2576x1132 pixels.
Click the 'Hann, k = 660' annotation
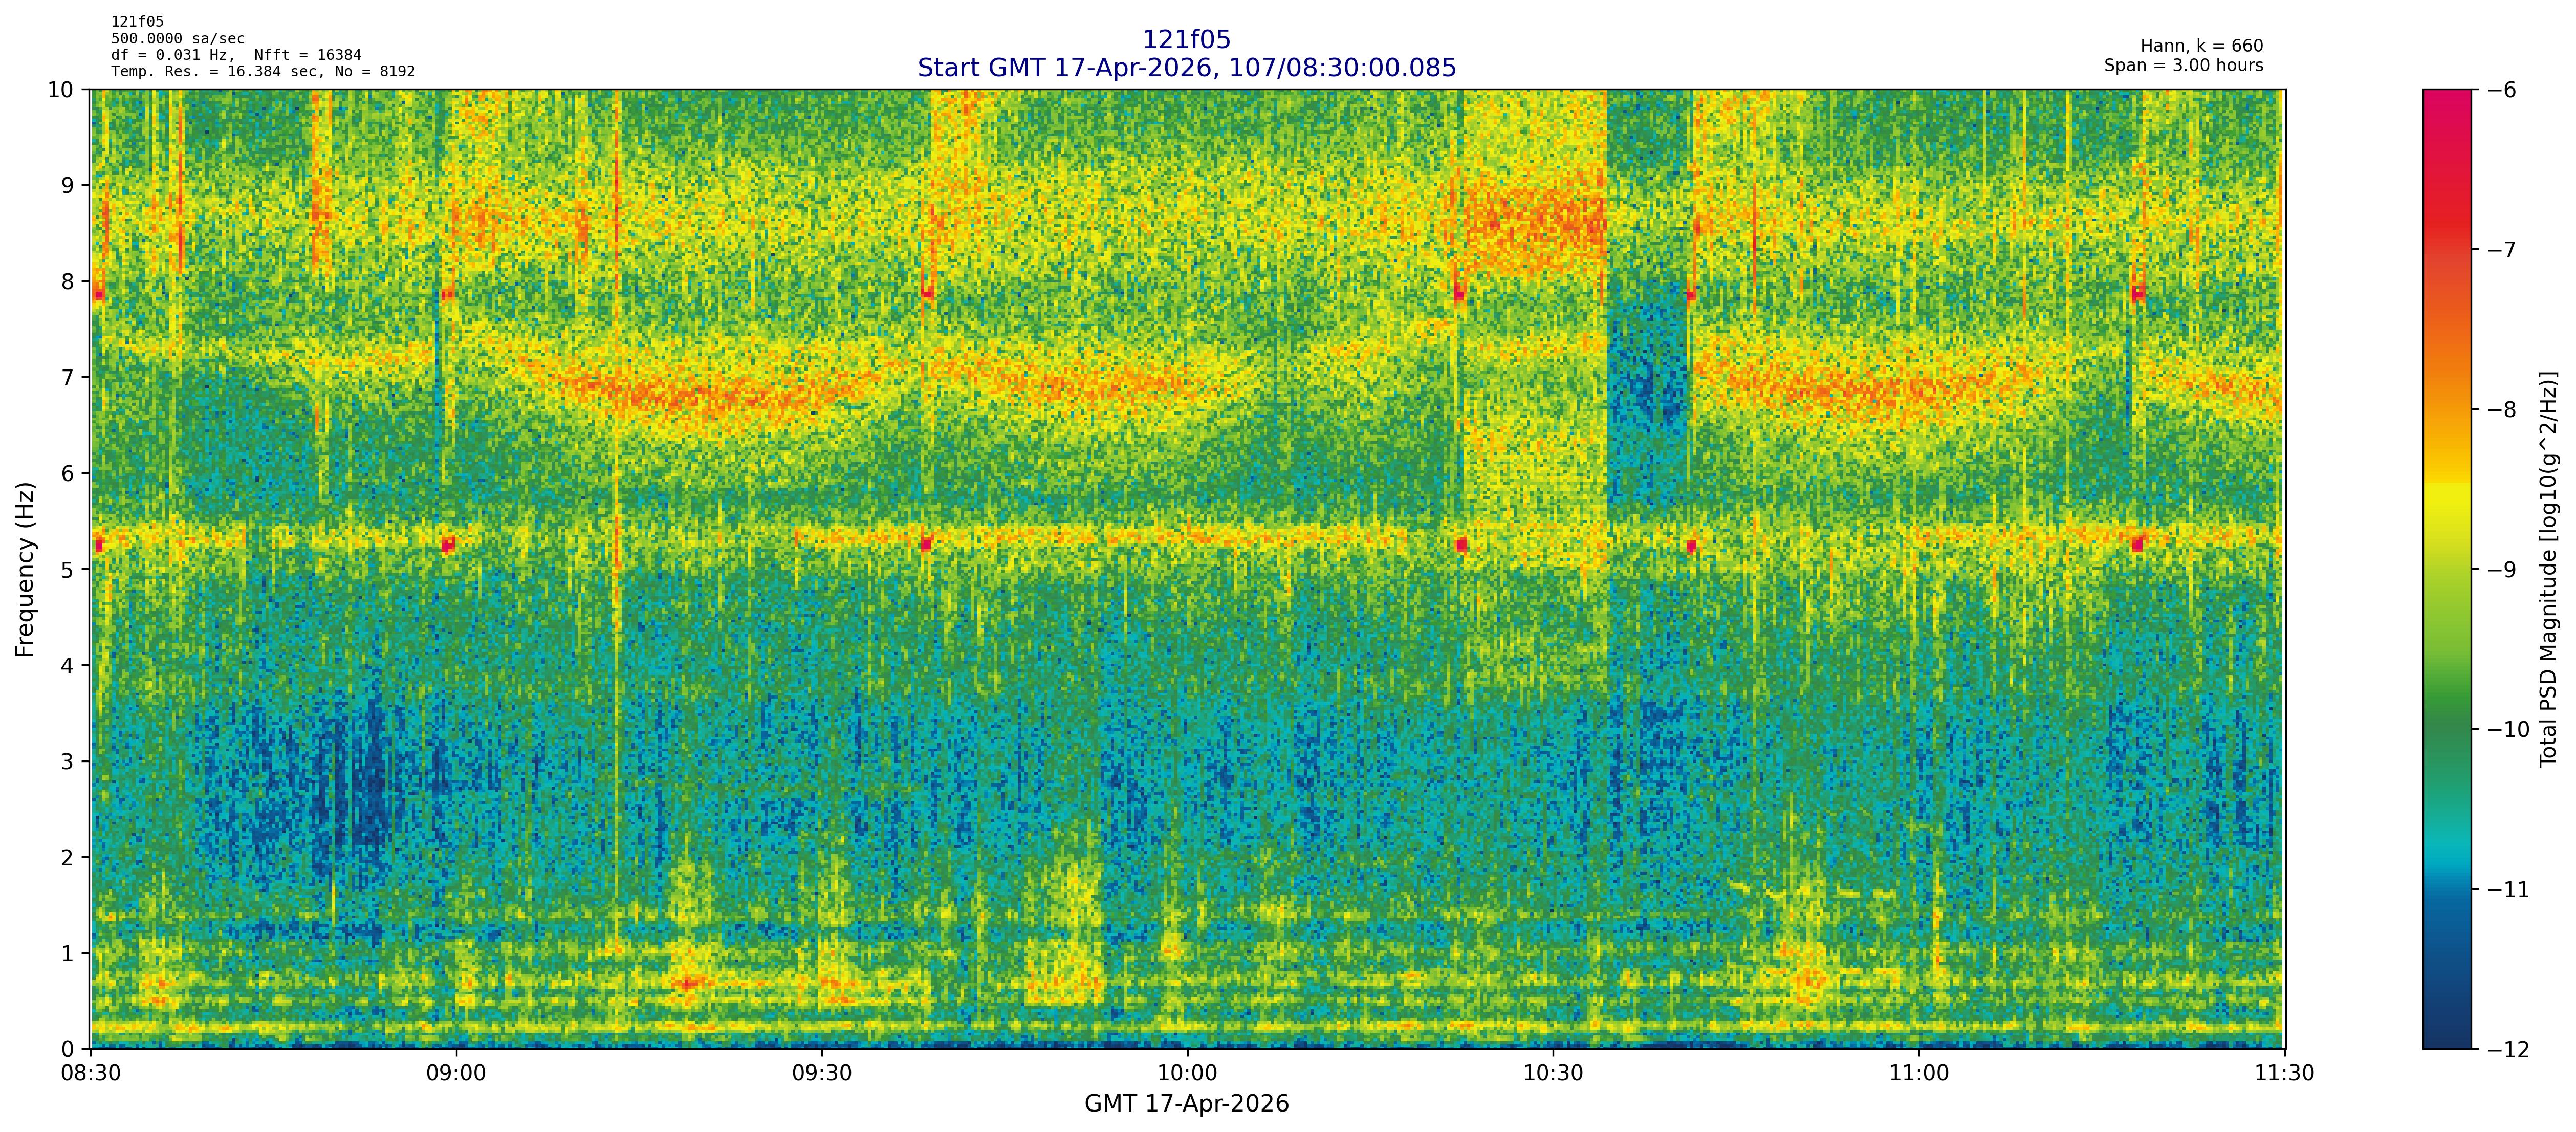tap(2201, 46)
